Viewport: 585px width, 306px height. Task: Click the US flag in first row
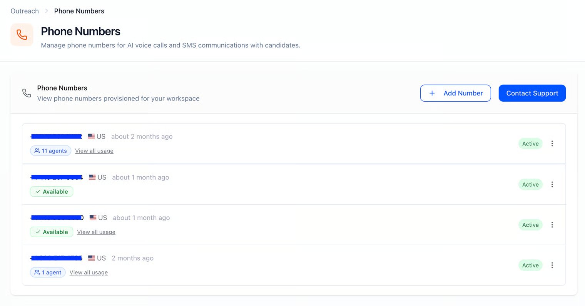click(91, 136)
